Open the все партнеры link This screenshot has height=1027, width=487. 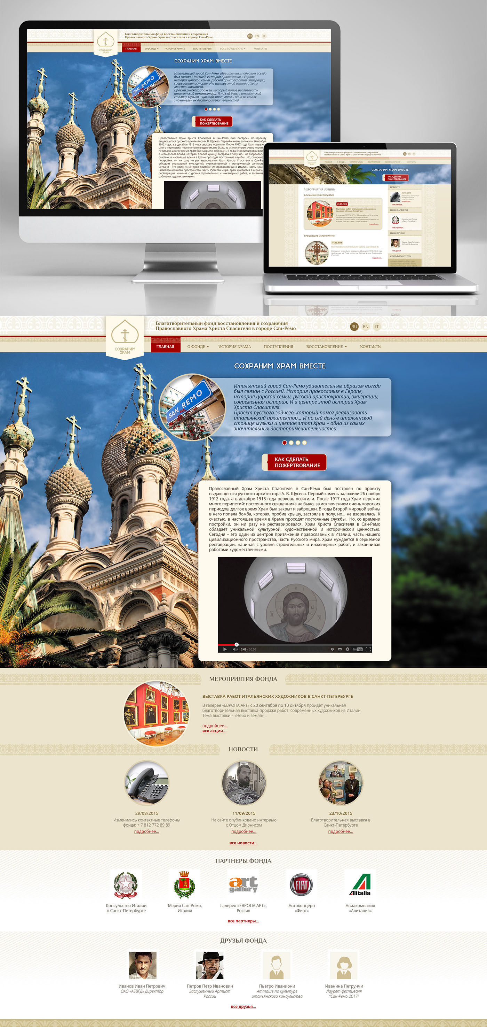tap(243, 921)
